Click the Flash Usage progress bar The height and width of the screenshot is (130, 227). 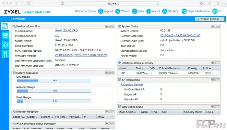point(54,101)
